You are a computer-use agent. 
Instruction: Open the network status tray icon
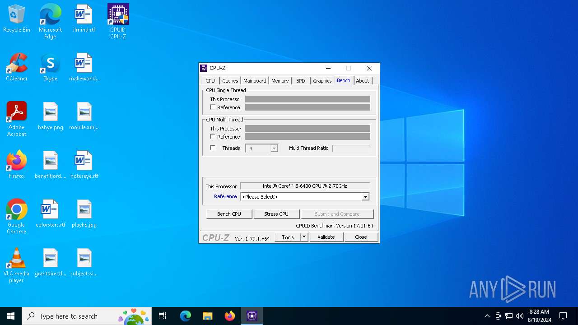509,316
